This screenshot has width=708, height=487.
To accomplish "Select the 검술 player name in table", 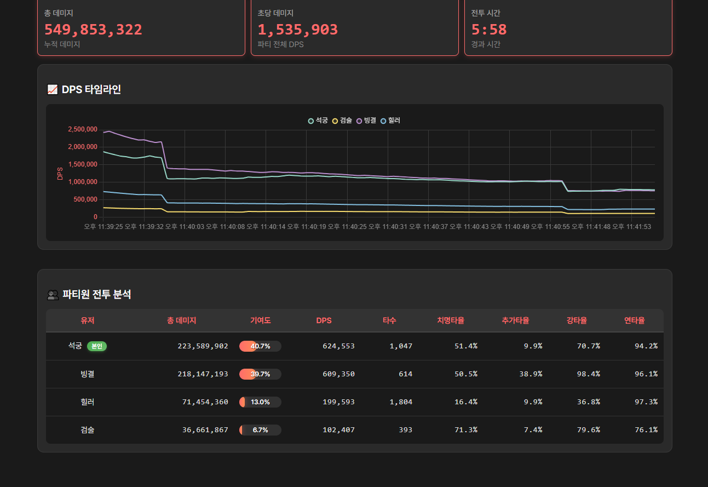I will click(x=88, y=430).
